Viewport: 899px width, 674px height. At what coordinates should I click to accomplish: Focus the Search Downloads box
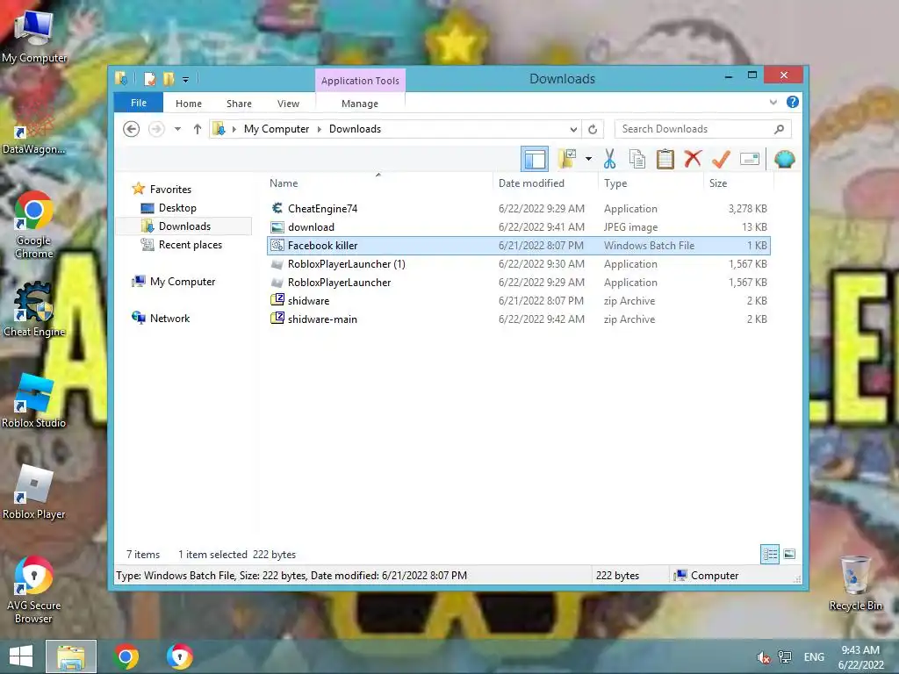[703, 129]
